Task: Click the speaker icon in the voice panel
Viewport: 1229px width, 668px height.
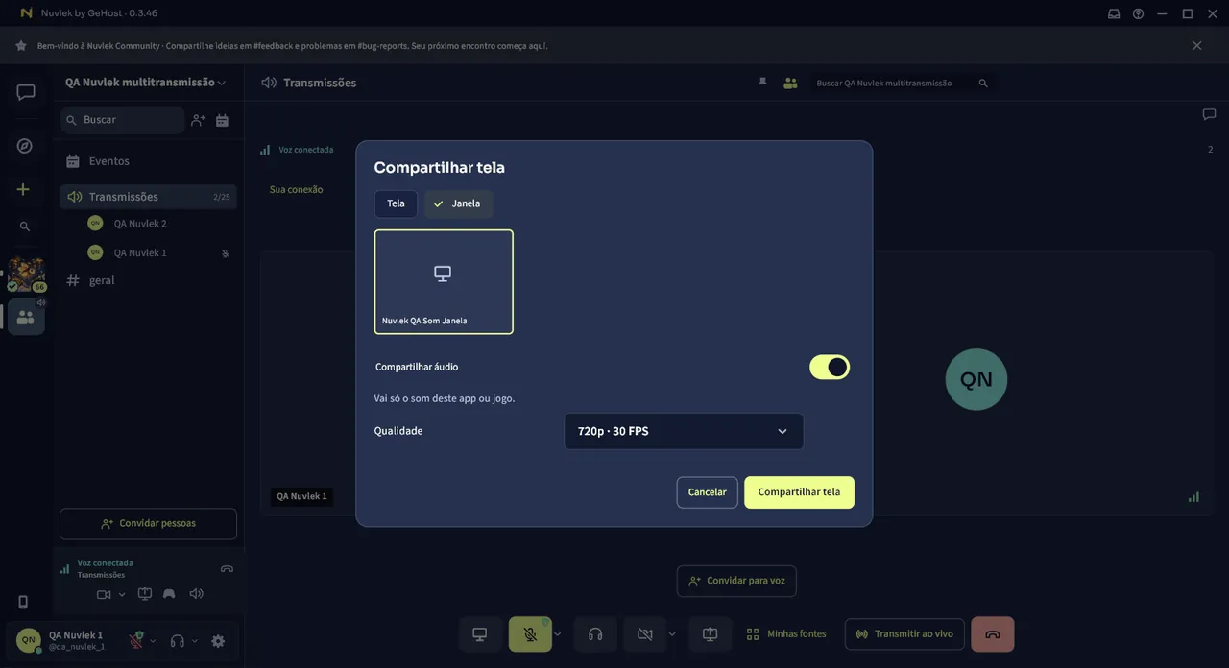Action: pyautogui.click(x=196, y=594)
